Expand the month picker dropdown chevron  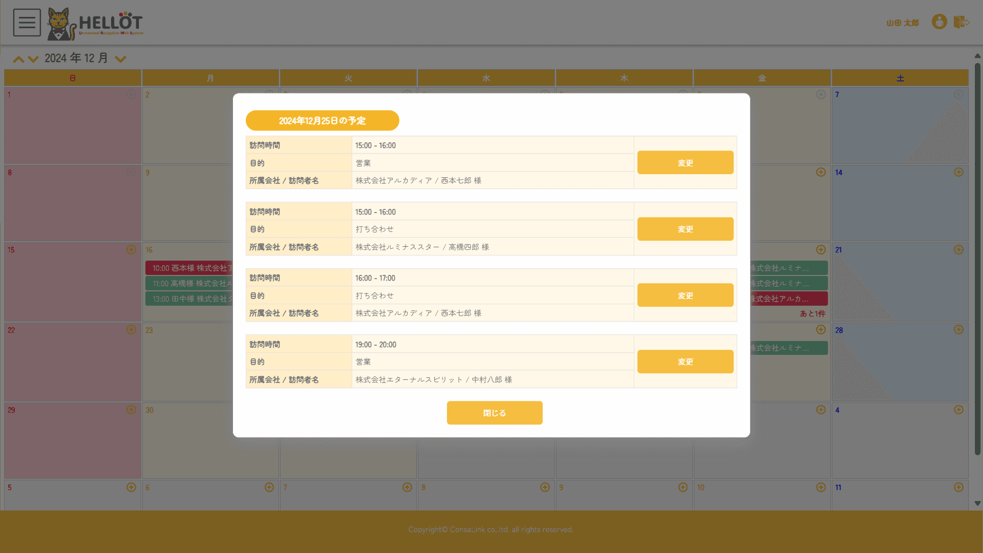point(120,59)
